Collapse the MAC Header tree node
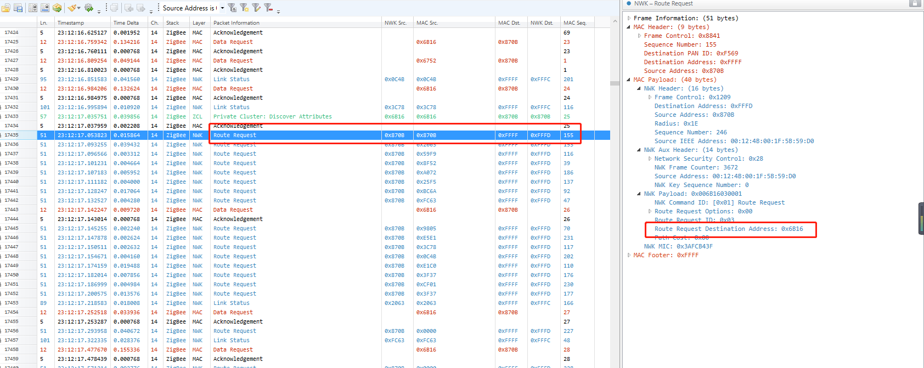 click(629, 27)
